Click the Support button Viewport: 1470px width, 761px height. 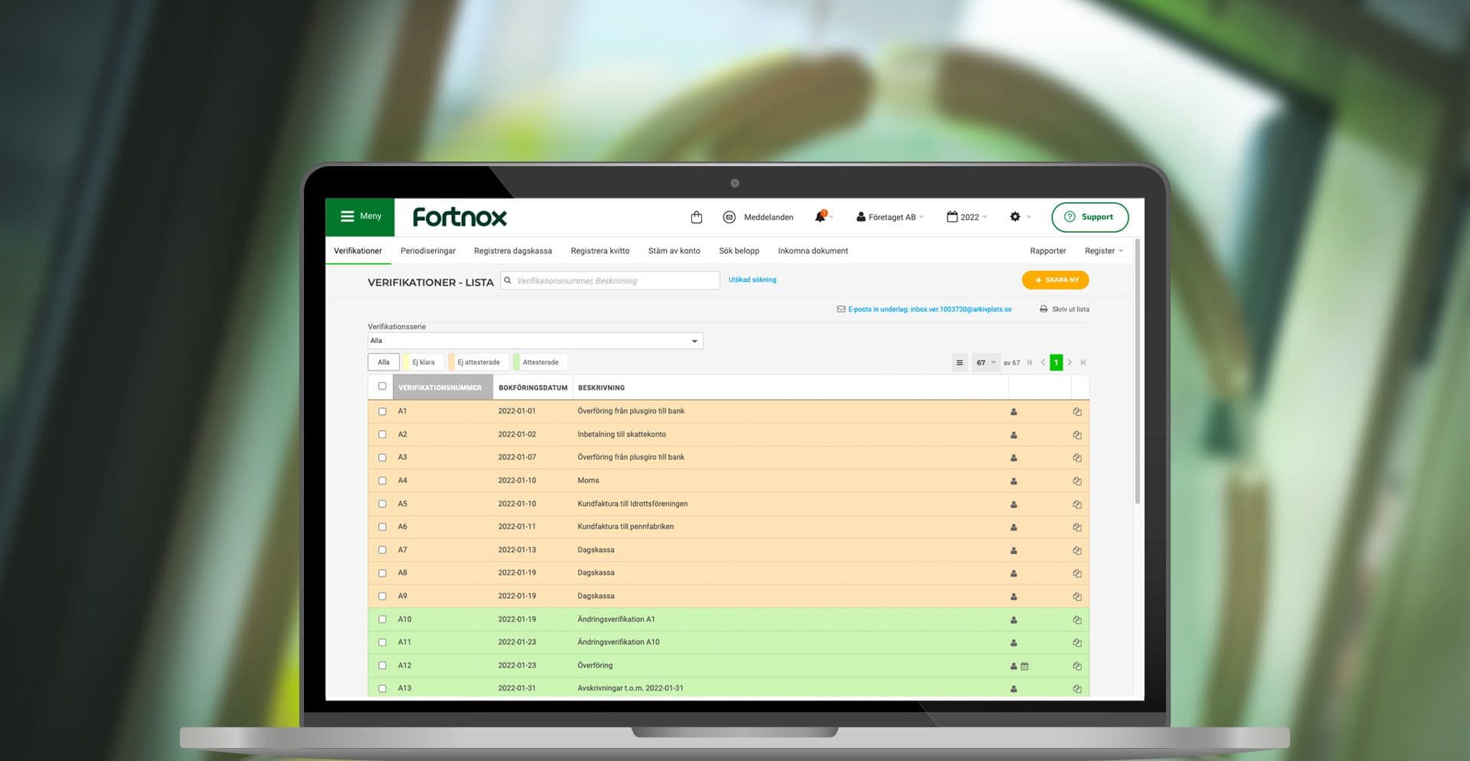1089,217
